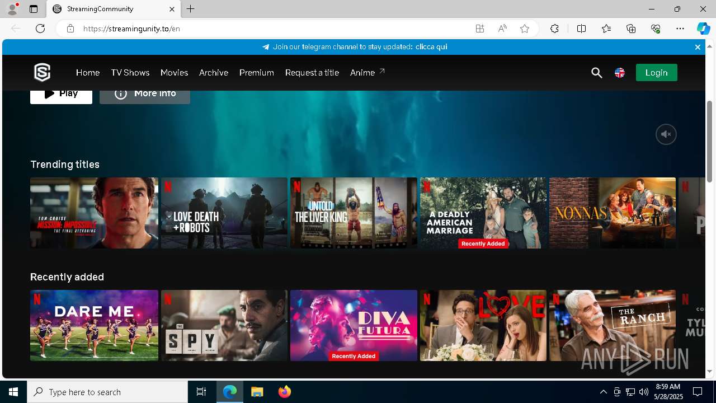Open the TV Shows section
This screenshot has height=403, width=716.
pyautogui.click(x=130, y=73)
